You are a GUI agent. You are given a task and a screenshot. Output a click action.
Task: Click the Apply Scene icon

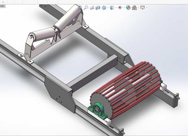tap(134, 8)
